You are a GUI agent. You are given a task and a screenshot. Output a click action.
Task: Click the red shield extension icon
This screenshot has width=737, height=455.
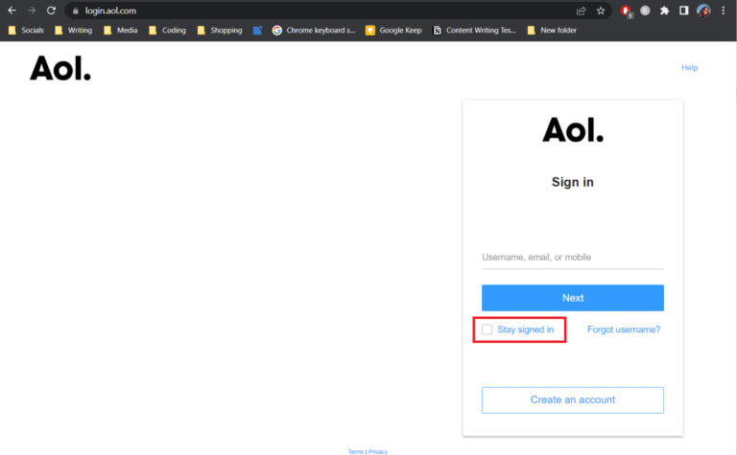pyautogui.click(x=626, y=11)
